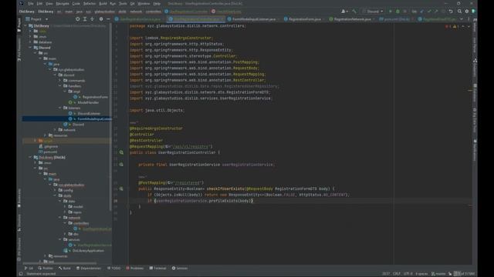Open the Build tool window
Screen dimensions: 494x277
coord(65,269)
